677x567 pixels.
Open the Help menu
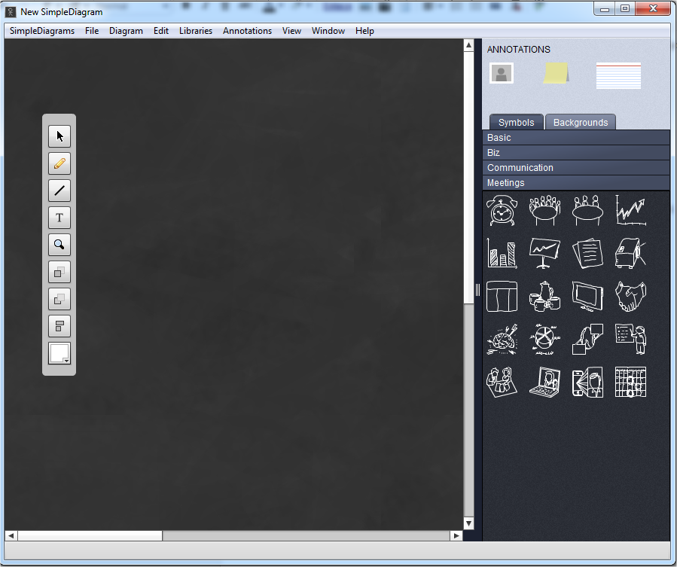364,31
